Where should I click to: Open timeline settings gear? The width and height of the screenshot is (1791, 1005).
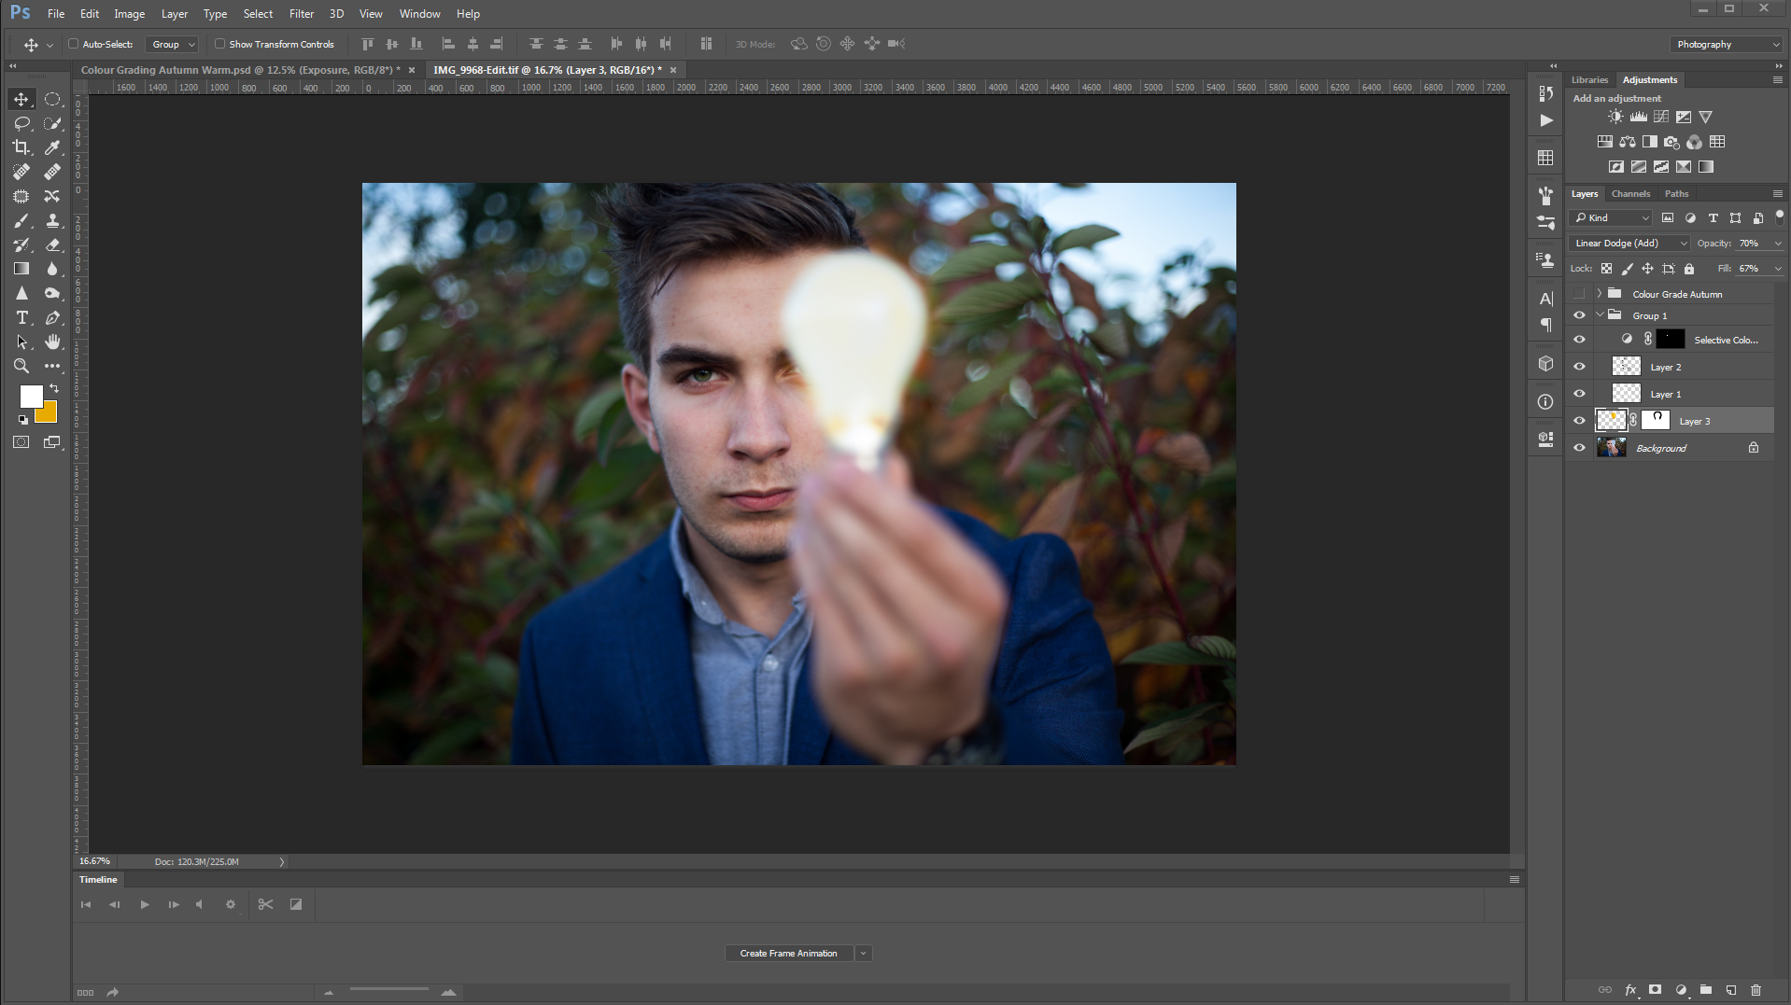[231, 904]
